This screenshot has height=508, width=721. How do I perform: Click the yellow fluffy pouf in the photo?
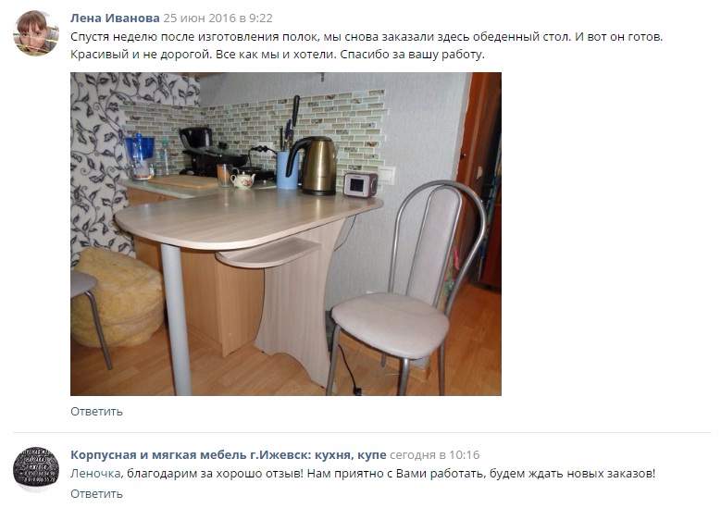point(118,298)
